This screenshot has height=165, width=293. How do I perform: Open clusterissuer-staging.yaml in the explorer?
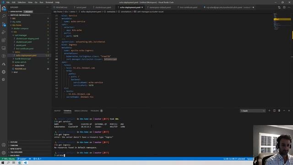tap(27, 38)
